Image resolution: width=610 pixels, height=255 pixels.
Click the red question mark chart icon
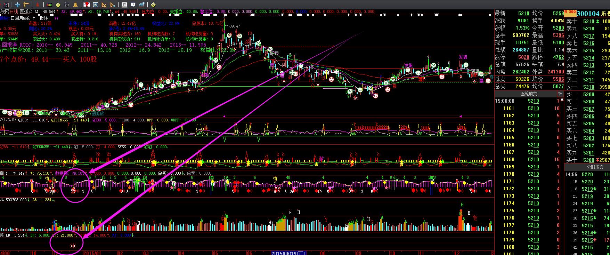click(87, 5)
